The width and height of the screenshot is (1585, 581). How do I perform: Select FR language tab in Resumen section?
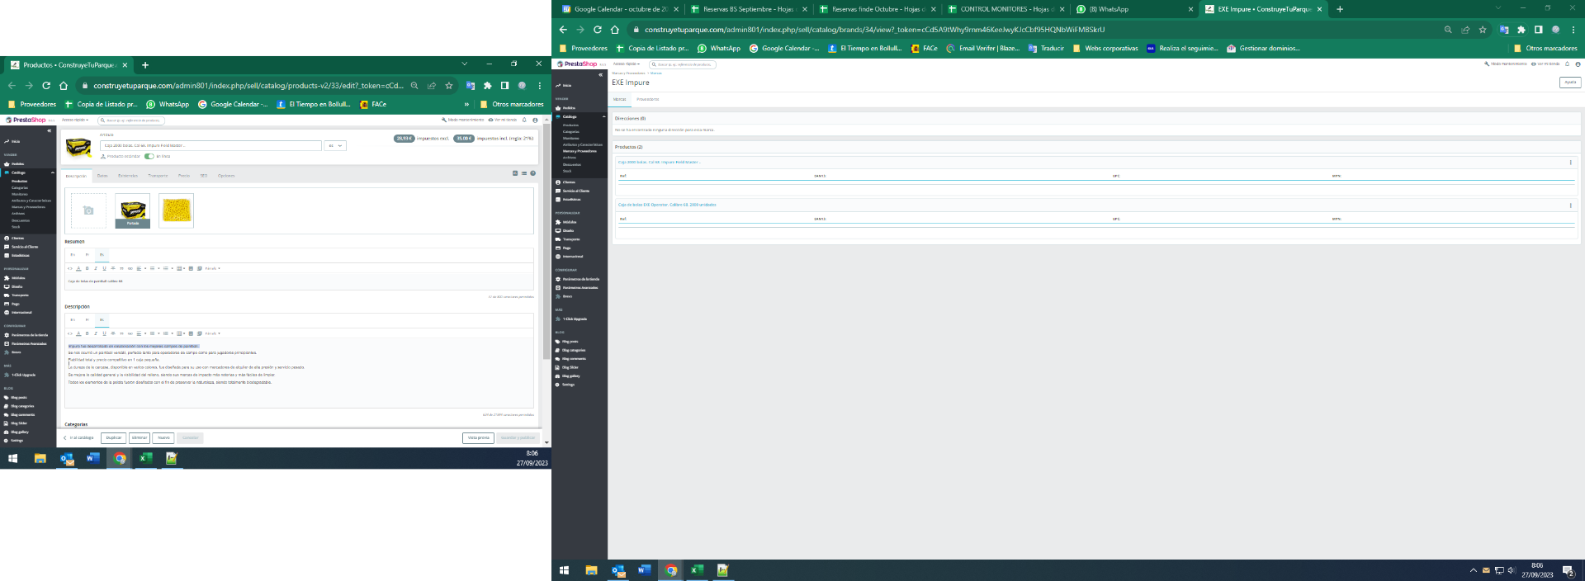(87, 254)
